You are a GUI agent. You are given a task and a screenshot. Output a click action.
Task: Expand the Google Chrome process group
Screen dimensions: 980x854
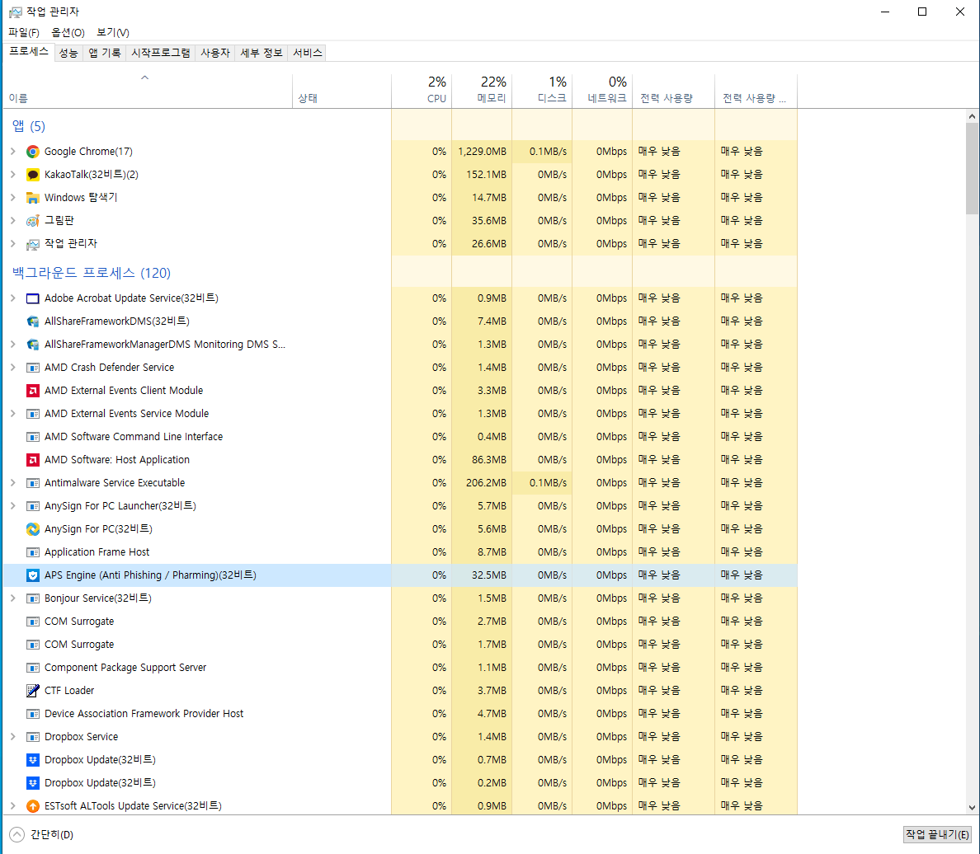pos(14,151)
